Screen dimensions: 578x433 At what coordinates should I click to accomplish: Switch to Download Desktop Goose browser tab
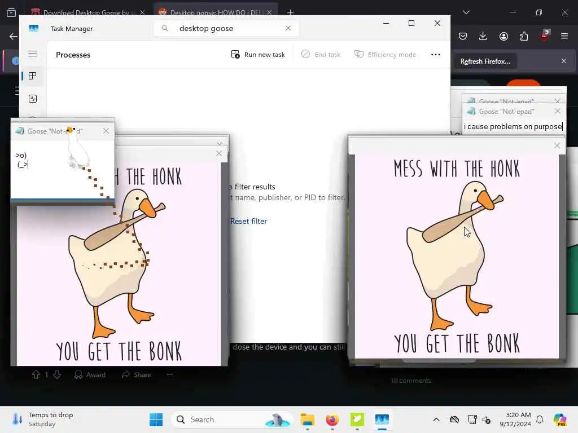point(86,12)
